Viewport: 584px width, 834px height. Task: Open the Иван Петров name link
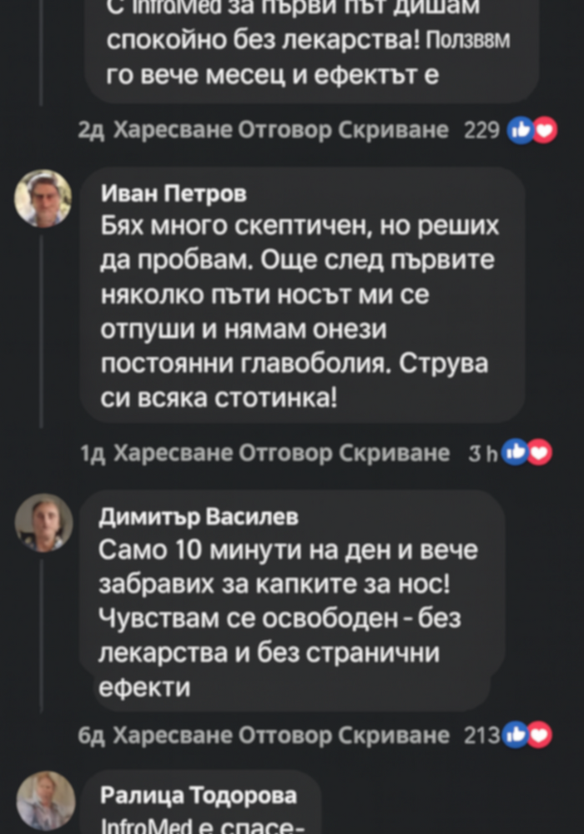point(174,194)
